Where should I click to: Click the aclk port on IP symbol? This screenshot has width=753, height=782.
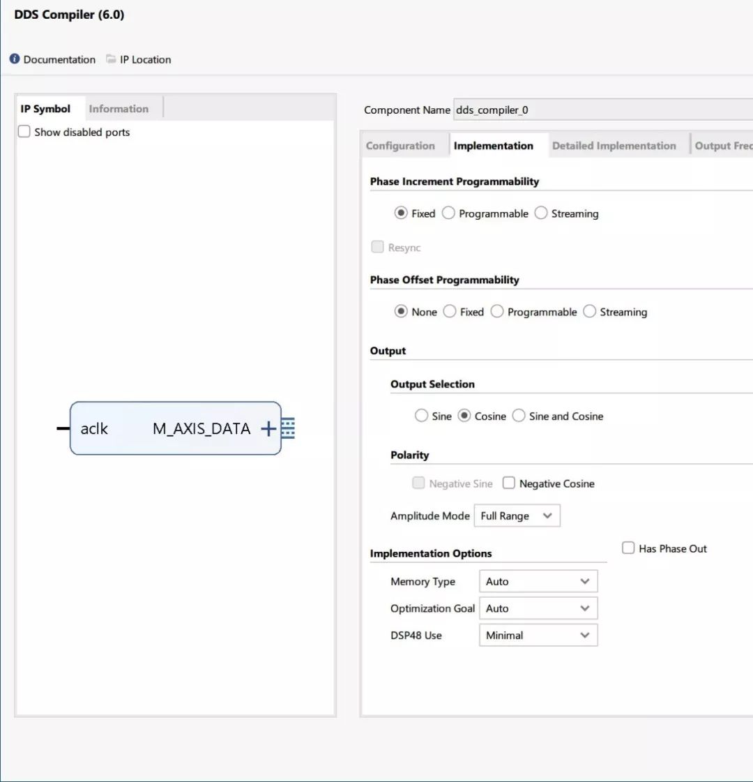click(93, 428)
